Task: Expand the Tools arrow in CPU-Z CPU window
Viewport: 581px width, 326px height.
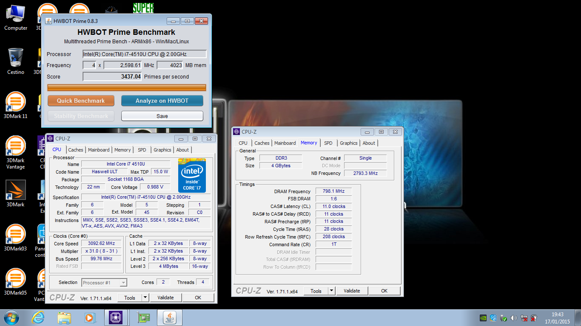Action: (145, 298)
